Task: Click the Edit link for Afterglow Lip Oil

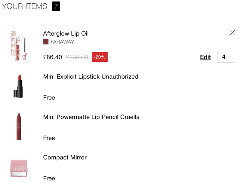Action: [x=205, y=57]
